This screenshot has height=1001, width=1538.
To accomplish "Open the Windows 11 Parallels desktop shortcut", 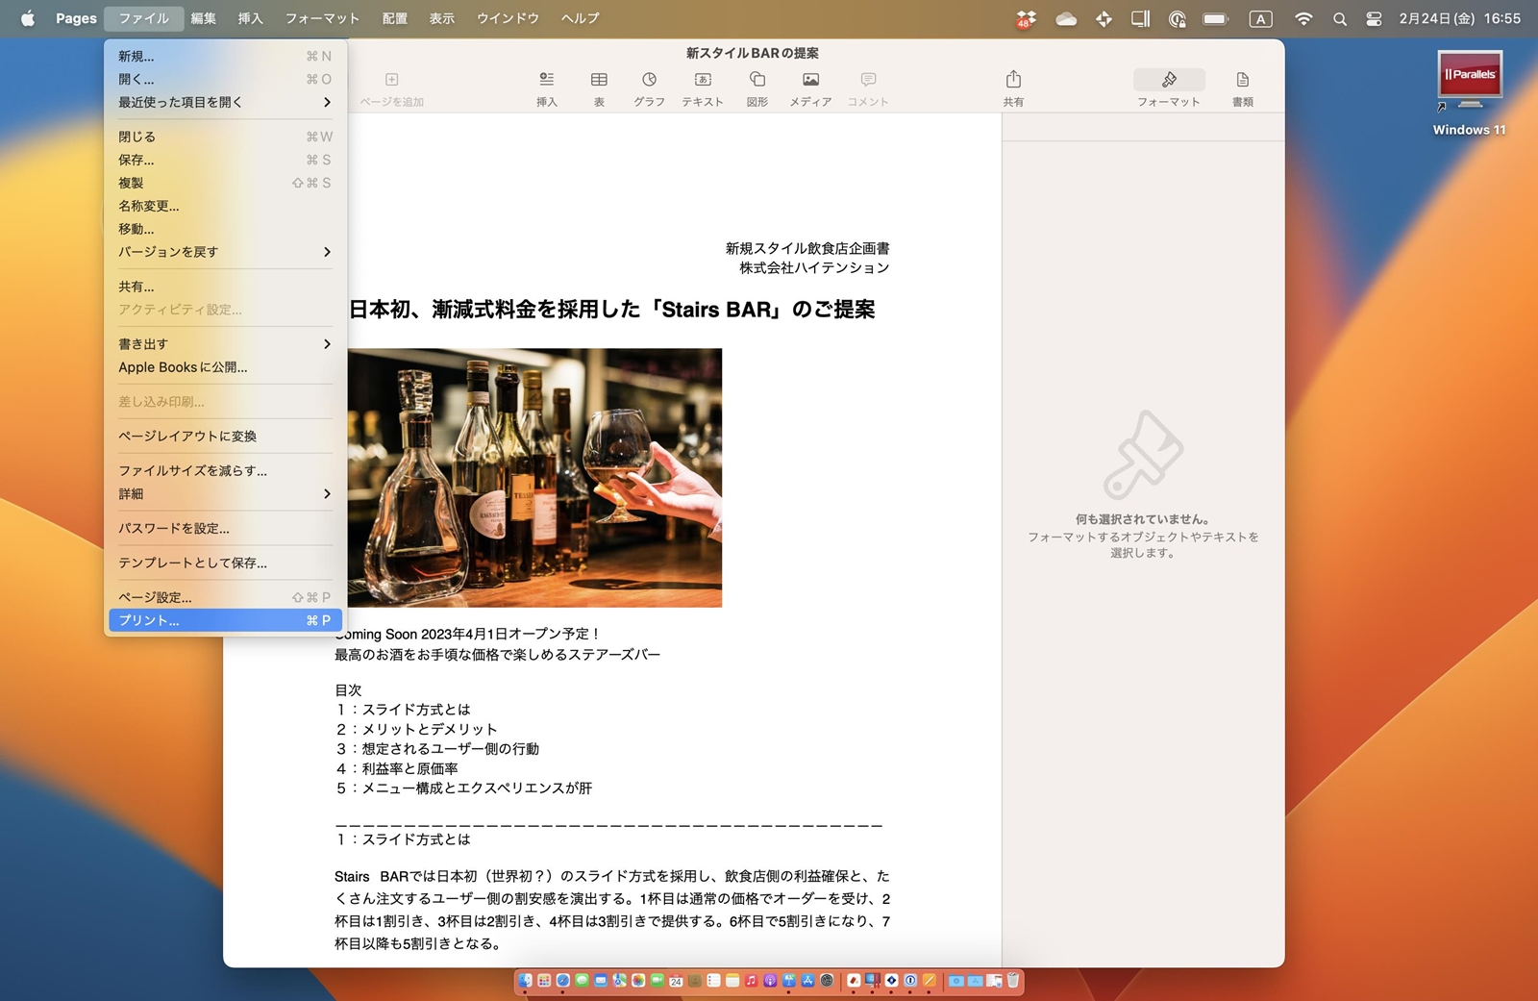I will click(1470, 93).
